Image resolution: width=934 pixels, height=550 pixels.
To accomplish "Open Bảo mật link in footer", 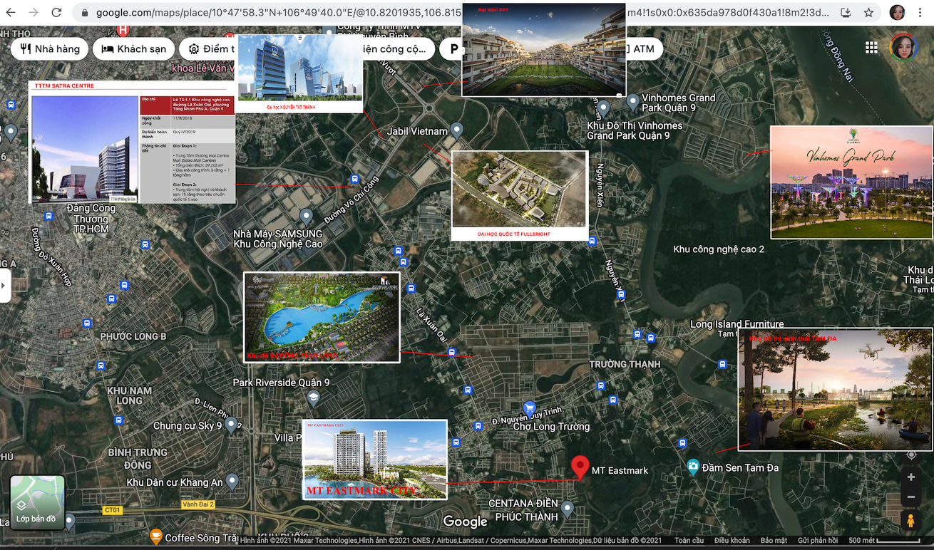I will tap(774, 541).
